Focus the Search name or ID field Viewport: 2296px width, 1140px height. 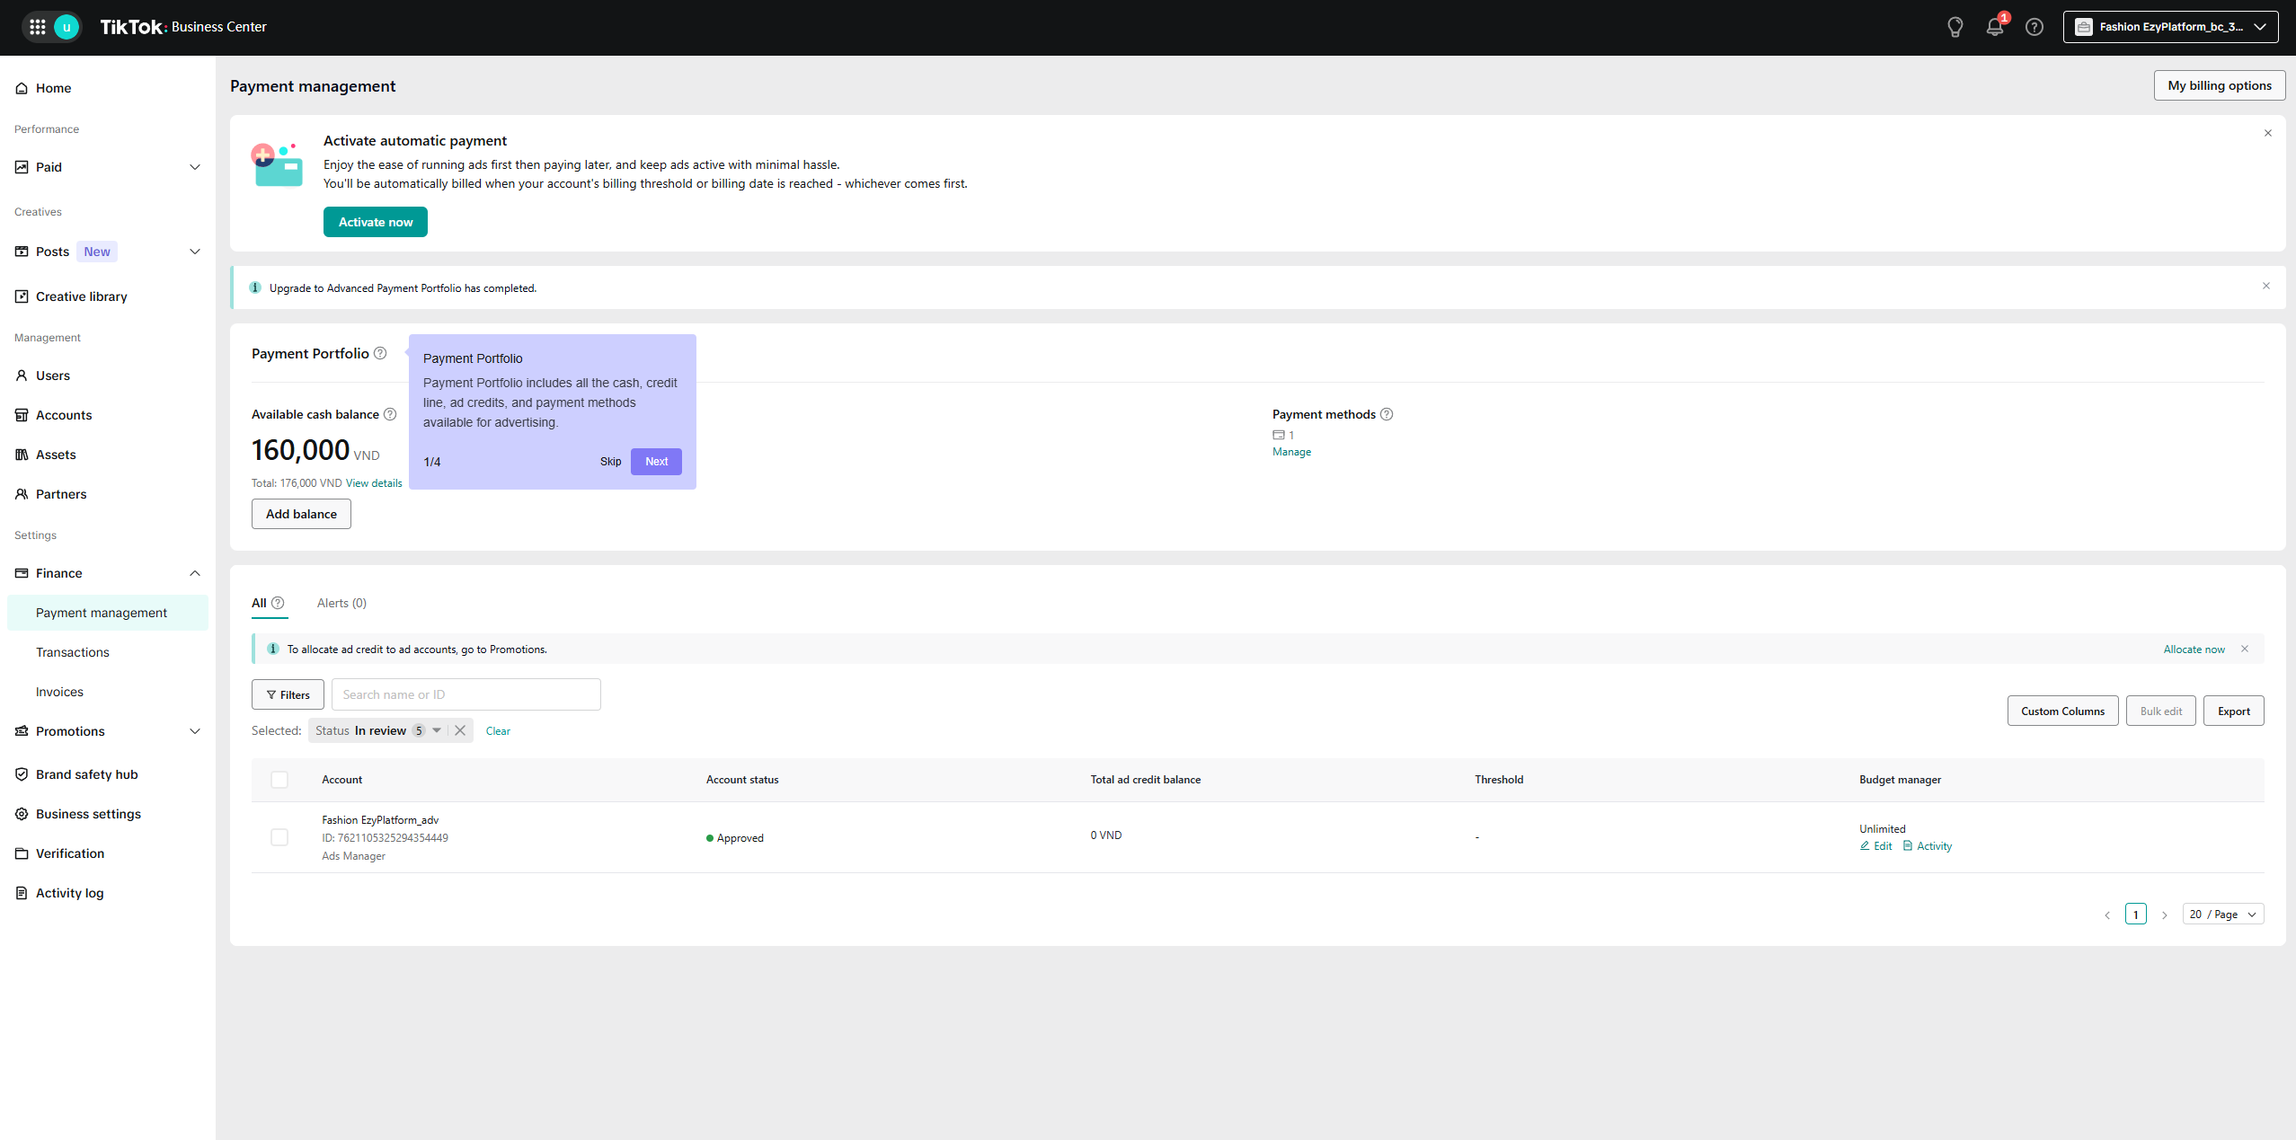[465, 694]
